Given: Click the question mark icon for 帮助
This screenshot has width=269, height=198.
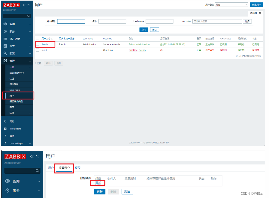Looking at the screenshot, I should click(5, 136).
